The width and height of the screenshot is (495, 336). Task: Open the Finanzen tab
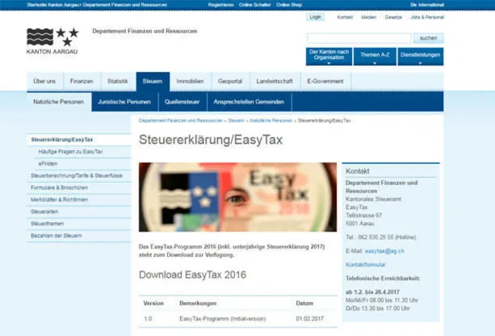click(x=81, y=81)
